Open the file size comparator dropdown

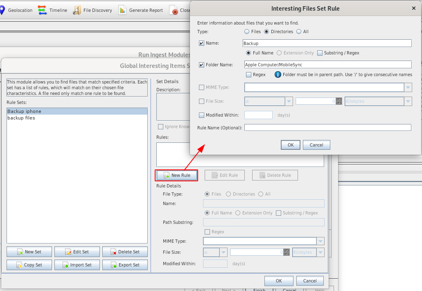tap(289, 102)
